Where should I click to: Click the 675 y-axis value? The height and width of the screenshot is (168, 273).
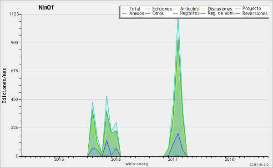tap(15, 71)
